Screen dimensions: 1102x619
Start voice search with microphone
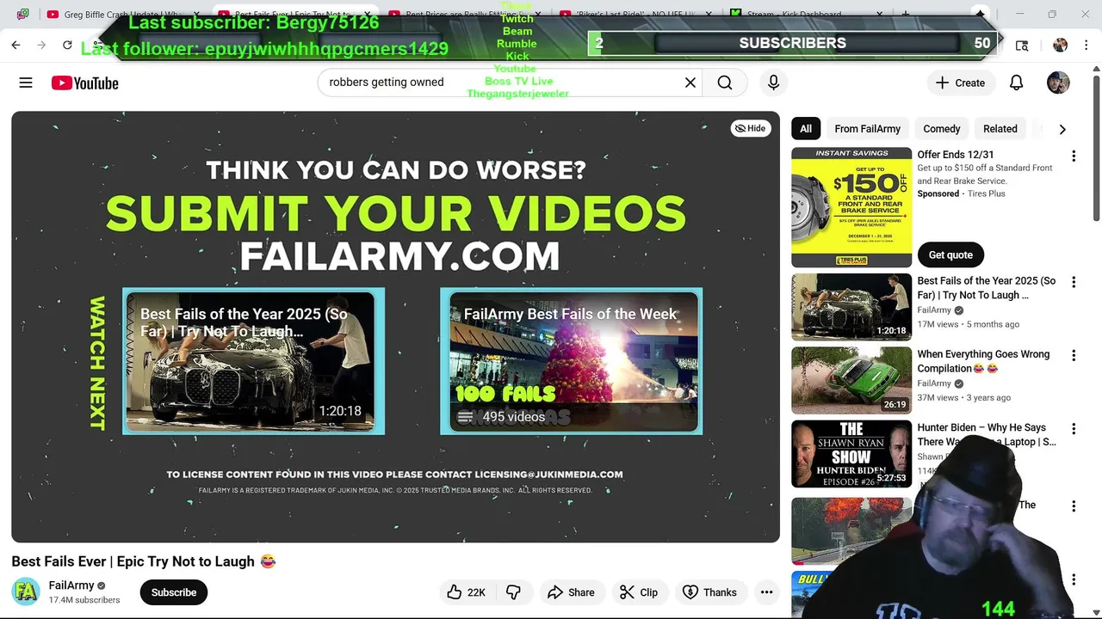[773, 83]
